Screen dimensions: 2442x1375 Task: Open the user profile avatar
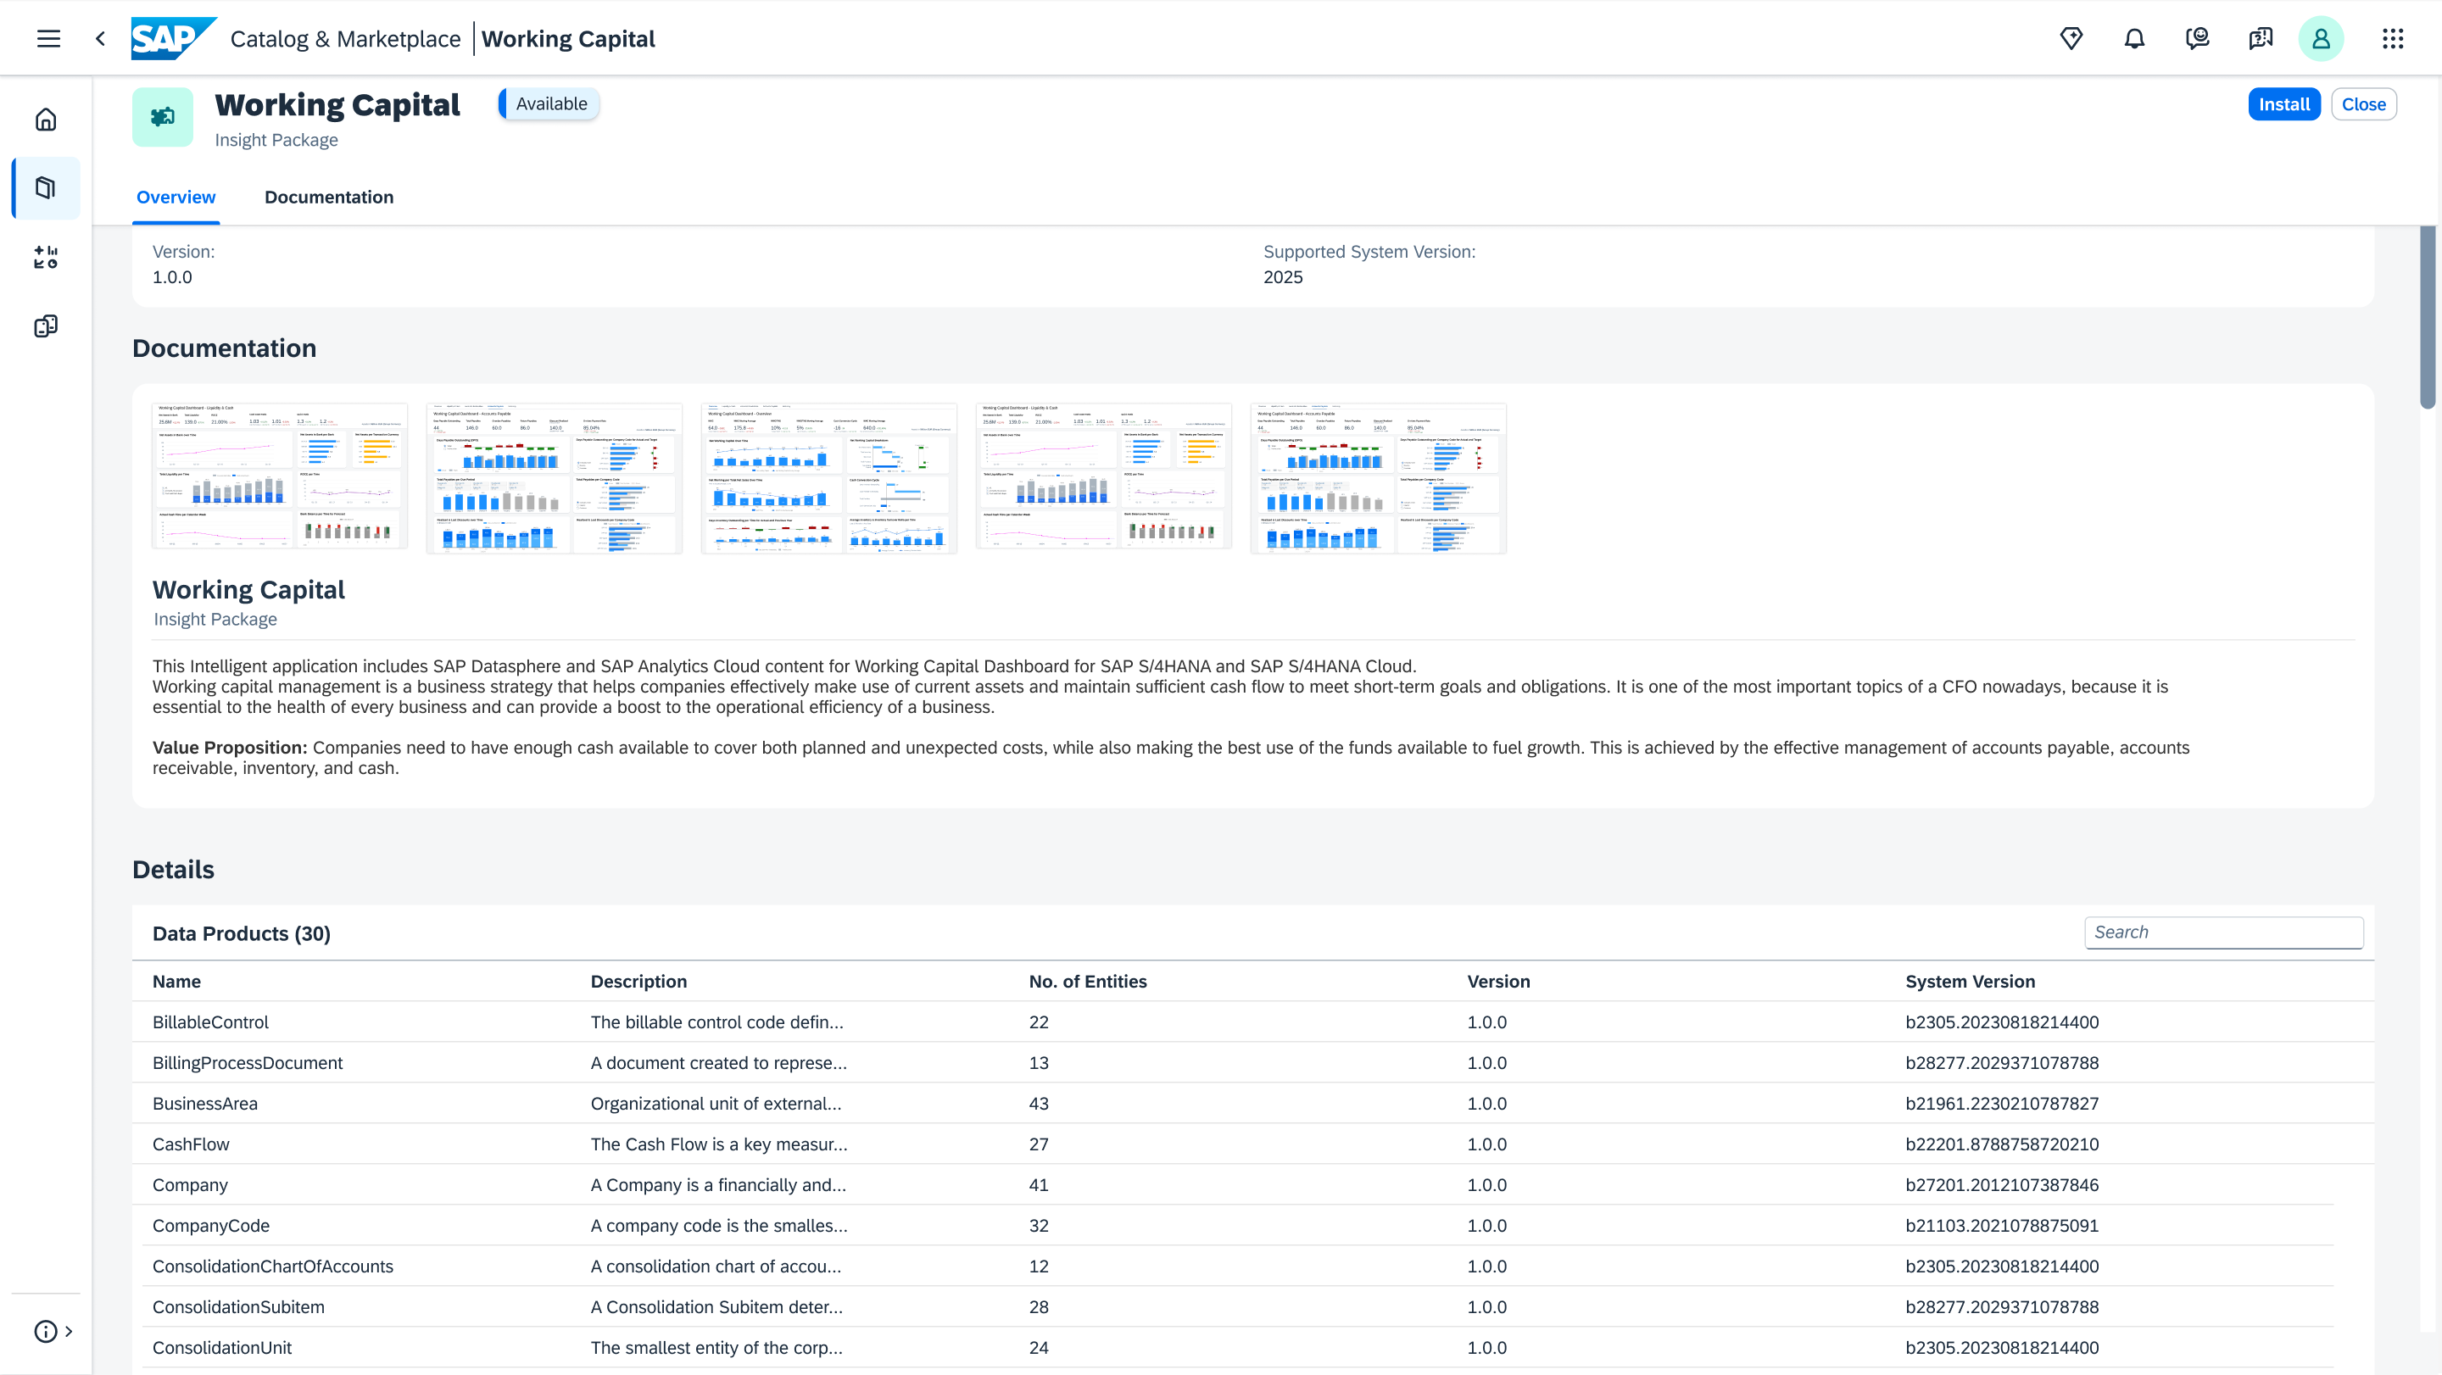[2321, 39]
